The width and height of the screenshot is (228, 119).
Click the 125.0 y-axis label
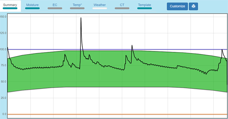(3, 33)
